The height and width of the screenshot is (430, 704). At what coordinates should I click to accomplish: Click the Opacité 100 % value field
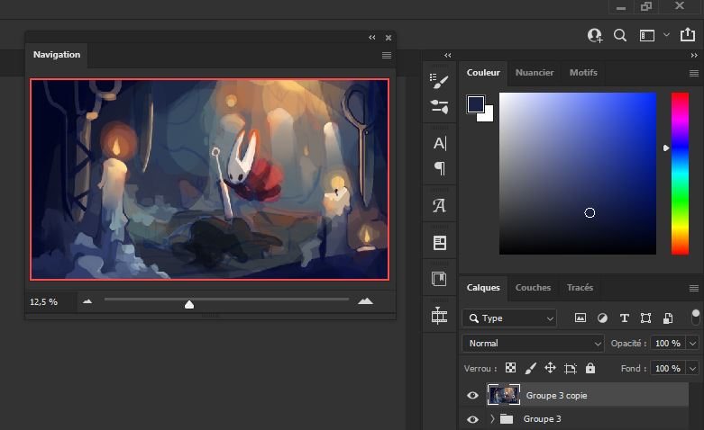[668, 343]
